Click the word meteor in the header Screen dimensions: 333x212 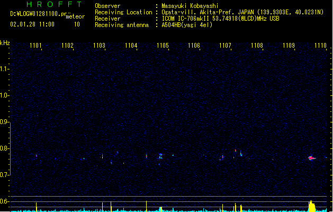point(75,16)
